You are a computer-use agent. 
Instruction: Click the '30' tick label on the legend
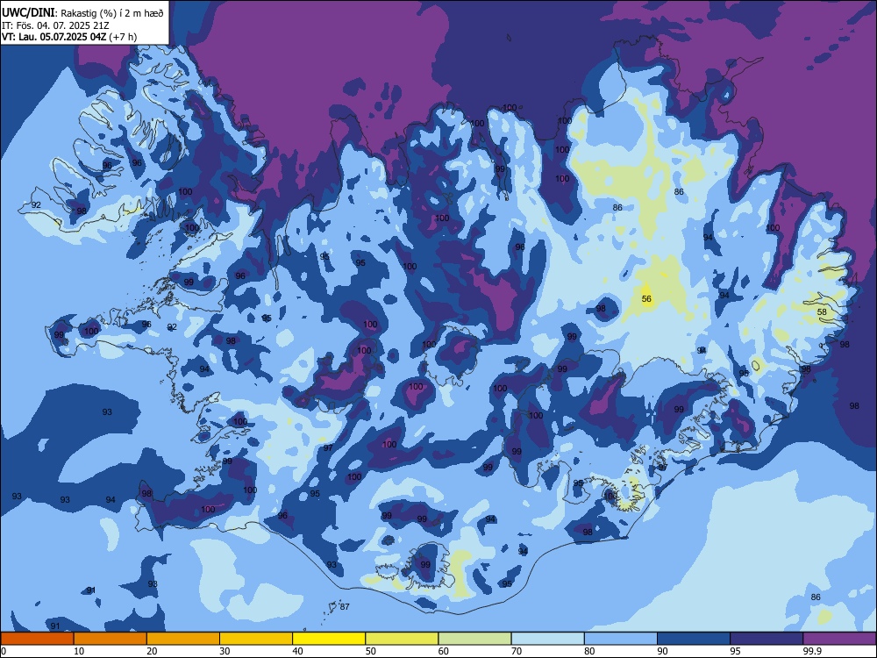point(225,651)
